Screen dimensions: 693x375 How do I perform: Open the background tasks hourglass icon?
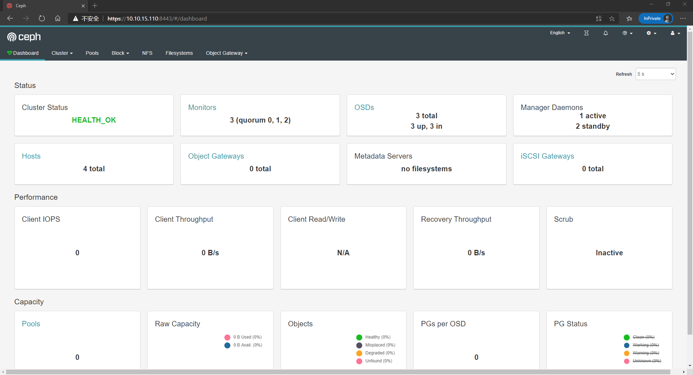[x=586, y=33]
